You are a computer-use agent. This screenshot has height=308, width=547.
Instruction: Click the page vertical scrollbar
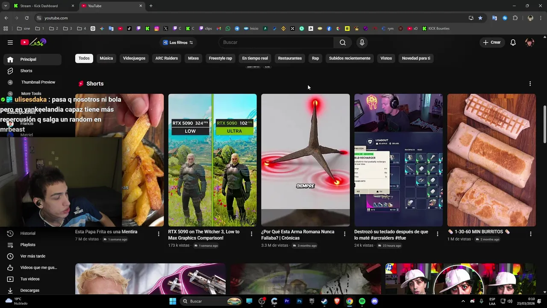click(x=544, y=124)
